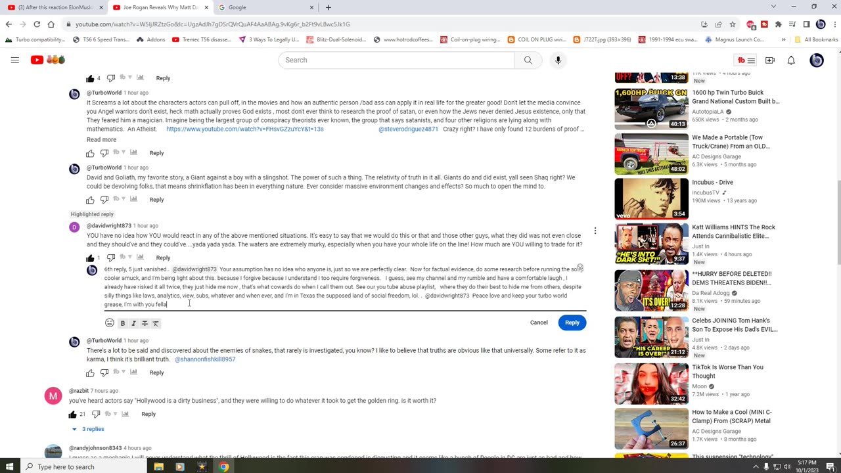Apply italic formatting to the reply
The width and height of the screenshot is (841, 473).
[x=133, y=323]
